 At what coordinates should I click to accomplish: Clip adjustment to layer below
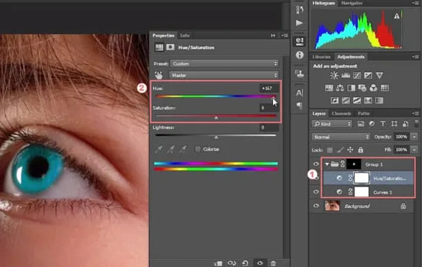218,263
